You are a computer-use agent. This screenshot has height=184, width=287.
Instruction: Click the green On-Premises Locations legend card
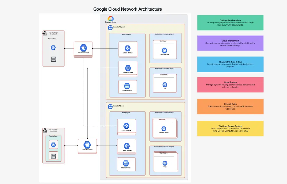pos(230,23)
